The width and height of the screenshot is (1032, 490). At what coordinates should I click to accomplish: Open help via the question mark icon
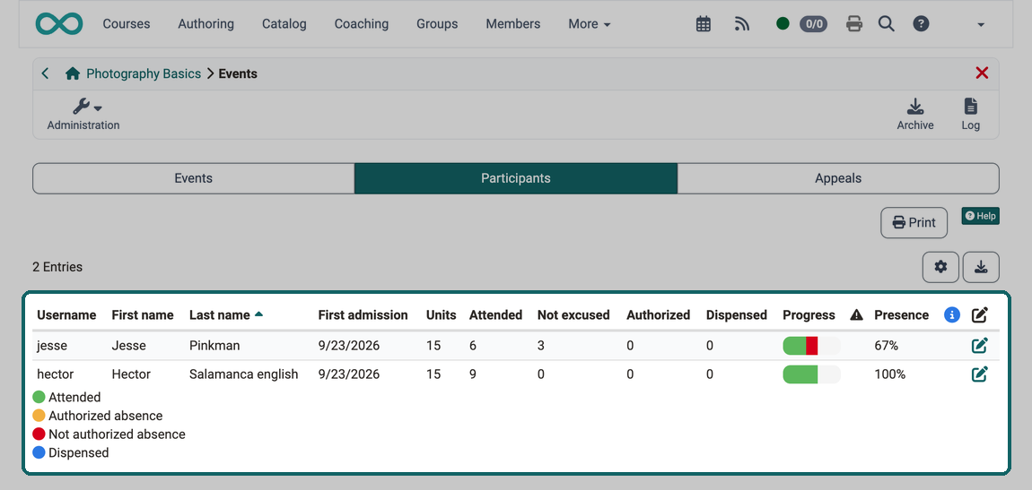[921, 24]
